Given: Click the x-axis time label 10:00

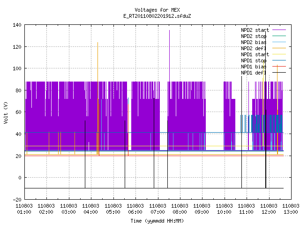Looking at the screenshot, I should [224, 212].
